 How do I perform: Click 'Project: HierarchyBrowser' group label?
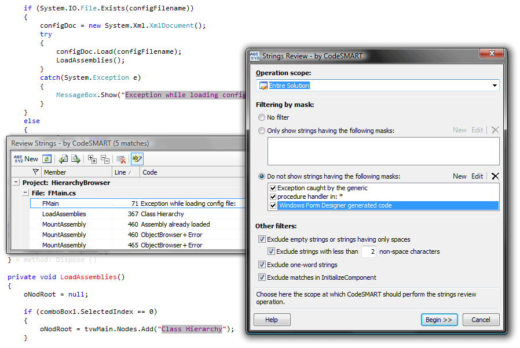66,183
